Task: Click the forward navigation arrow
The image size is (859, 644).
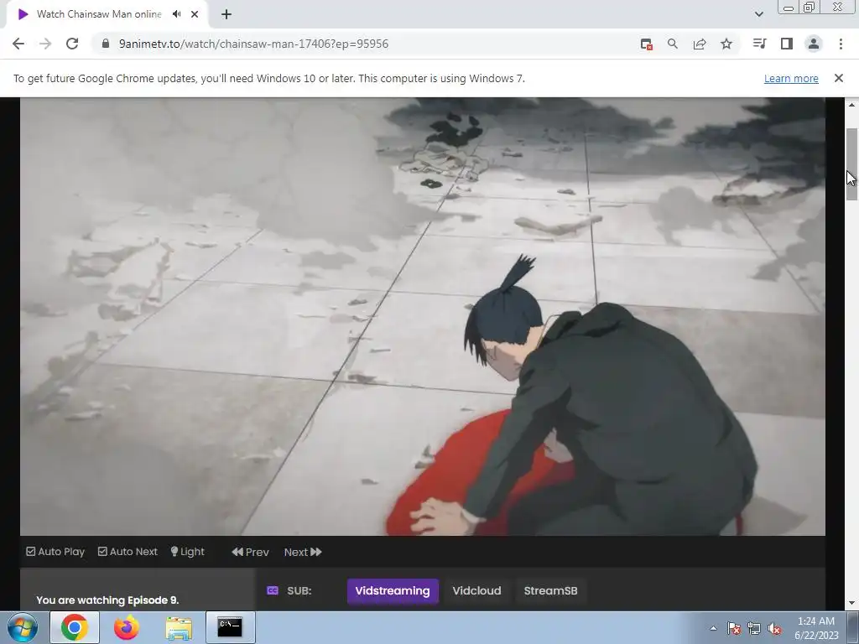Action: (45, 44)
